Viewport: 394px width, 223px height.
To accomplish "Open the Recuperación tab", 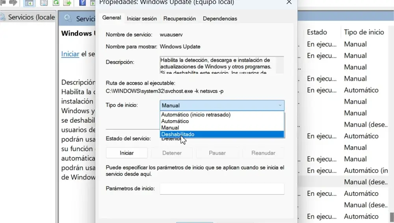I will [179, 18].
